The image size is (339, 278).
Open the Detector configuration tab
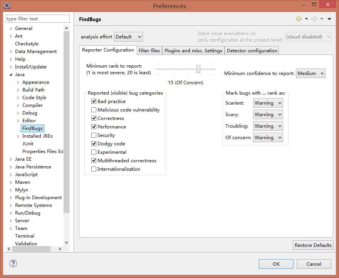(x=252, y=50)
